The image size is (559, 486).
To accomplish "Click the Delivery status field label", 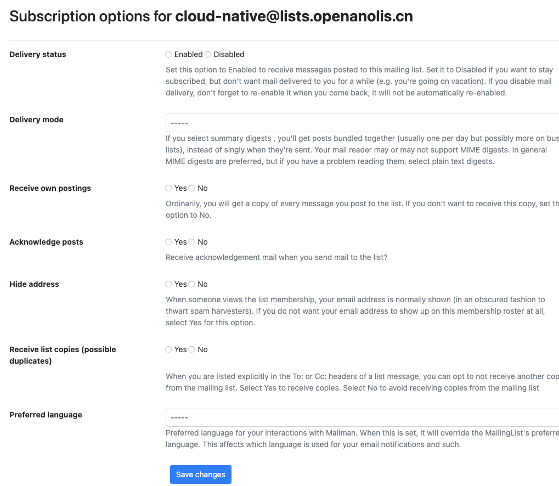I will [38, 54].
